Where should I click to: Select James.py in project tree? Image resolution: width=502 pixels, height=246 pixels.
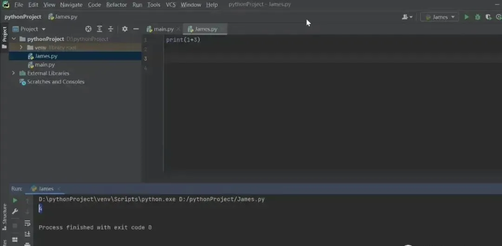(75, 56)
